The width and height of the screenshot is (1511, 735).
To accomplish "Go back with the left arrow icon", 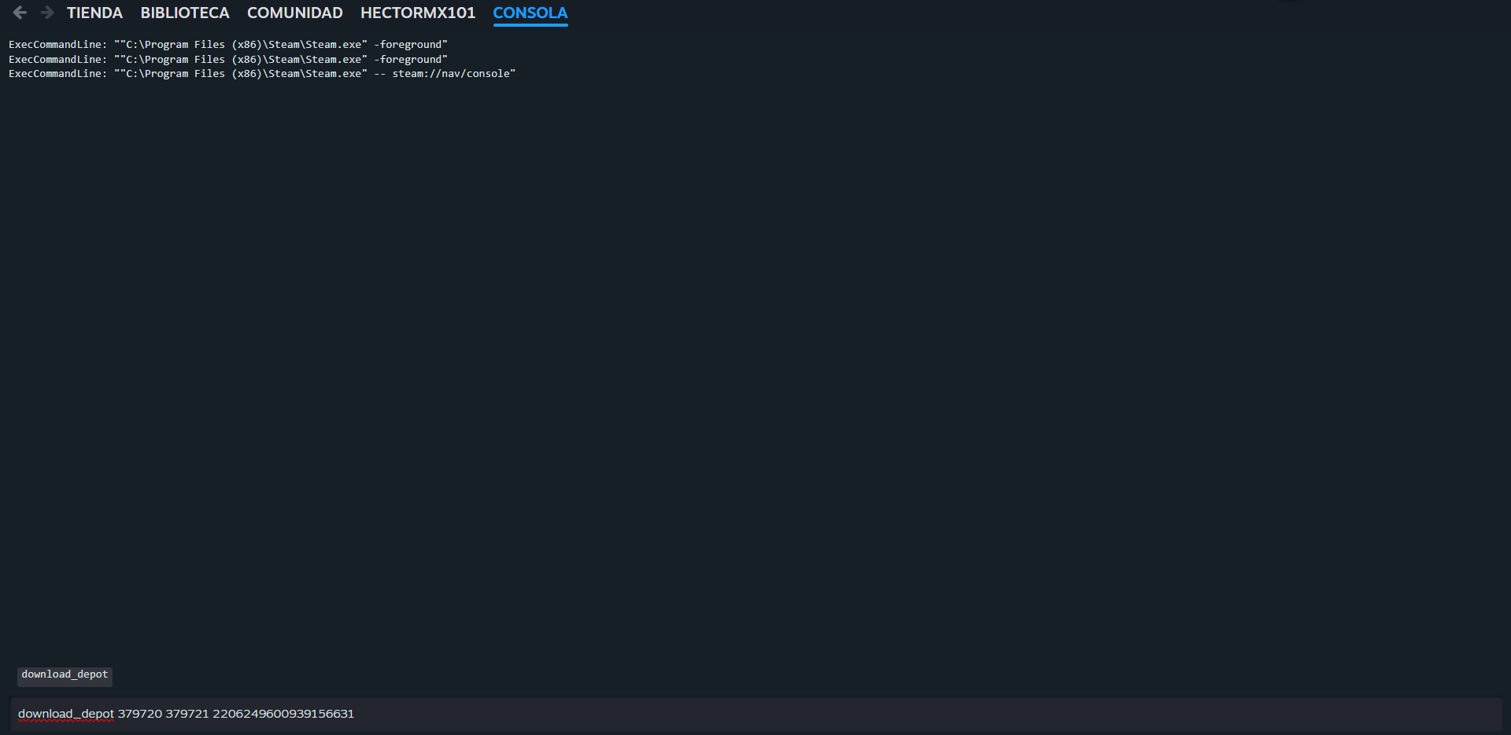I will [20, 13].
